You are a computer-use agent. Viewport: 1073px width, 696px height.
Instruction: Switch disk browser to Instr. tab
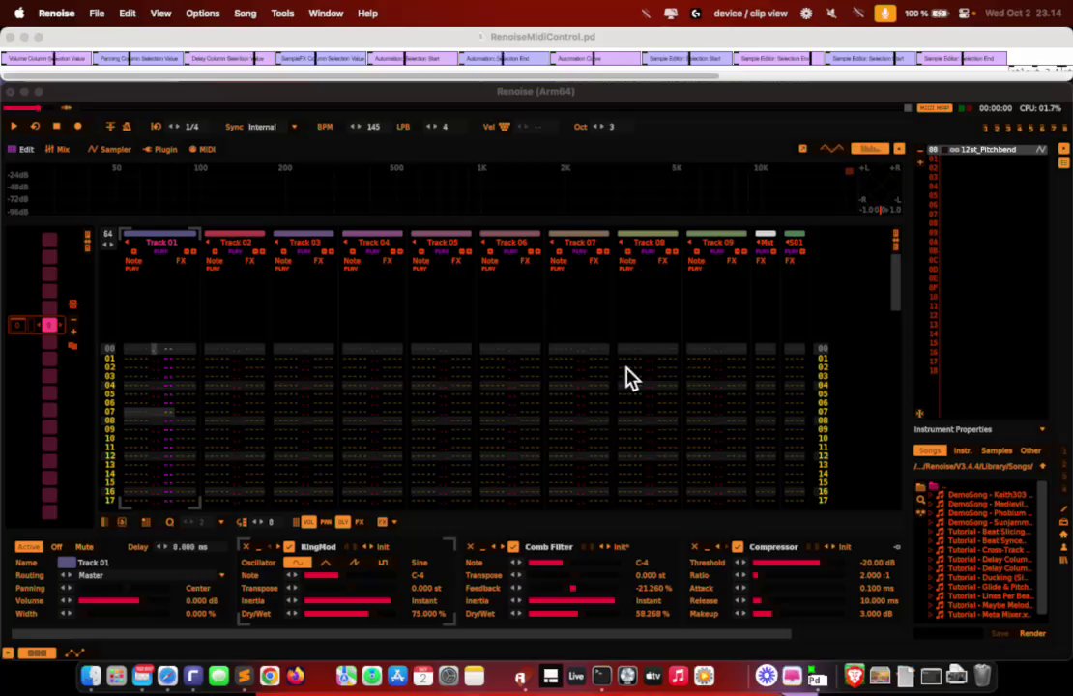963,451
